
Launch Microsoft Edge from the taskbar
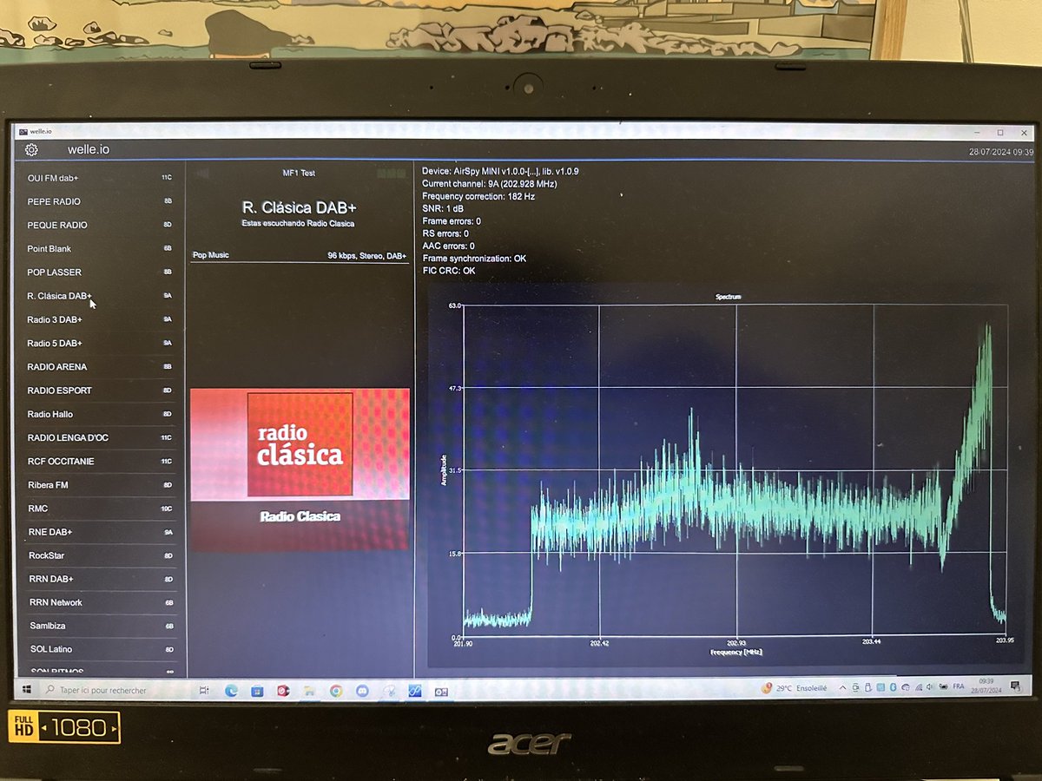pyautogui.click(x=231, y=691)
